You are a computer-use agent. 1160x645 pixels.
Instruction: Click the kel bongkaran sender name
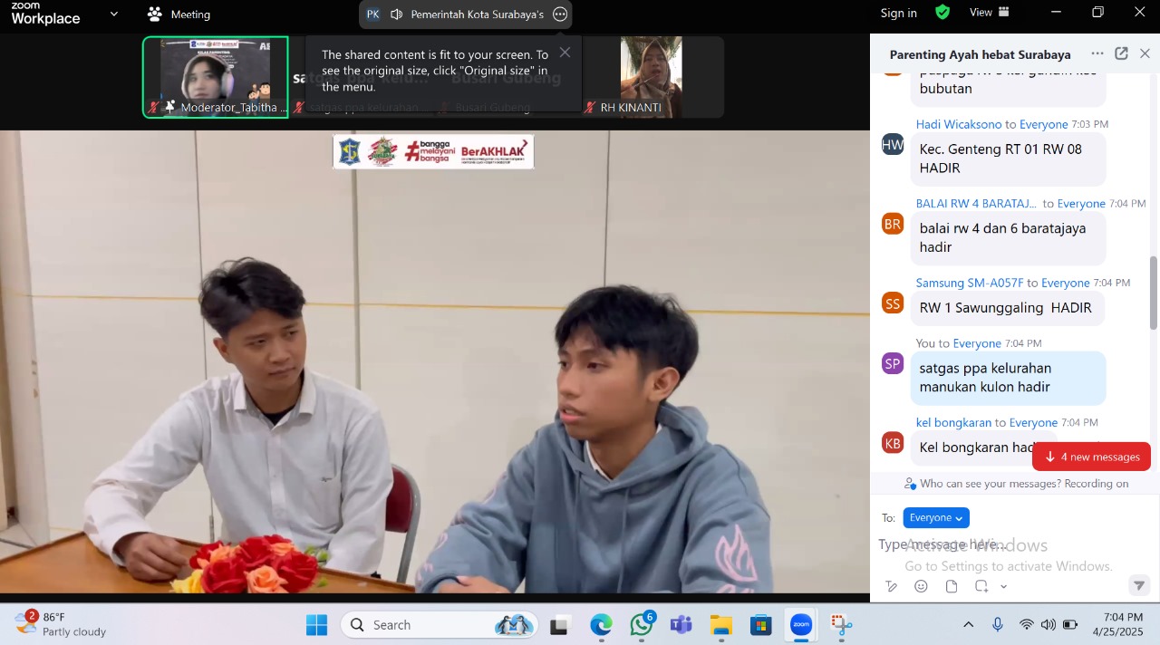point(953,422)
